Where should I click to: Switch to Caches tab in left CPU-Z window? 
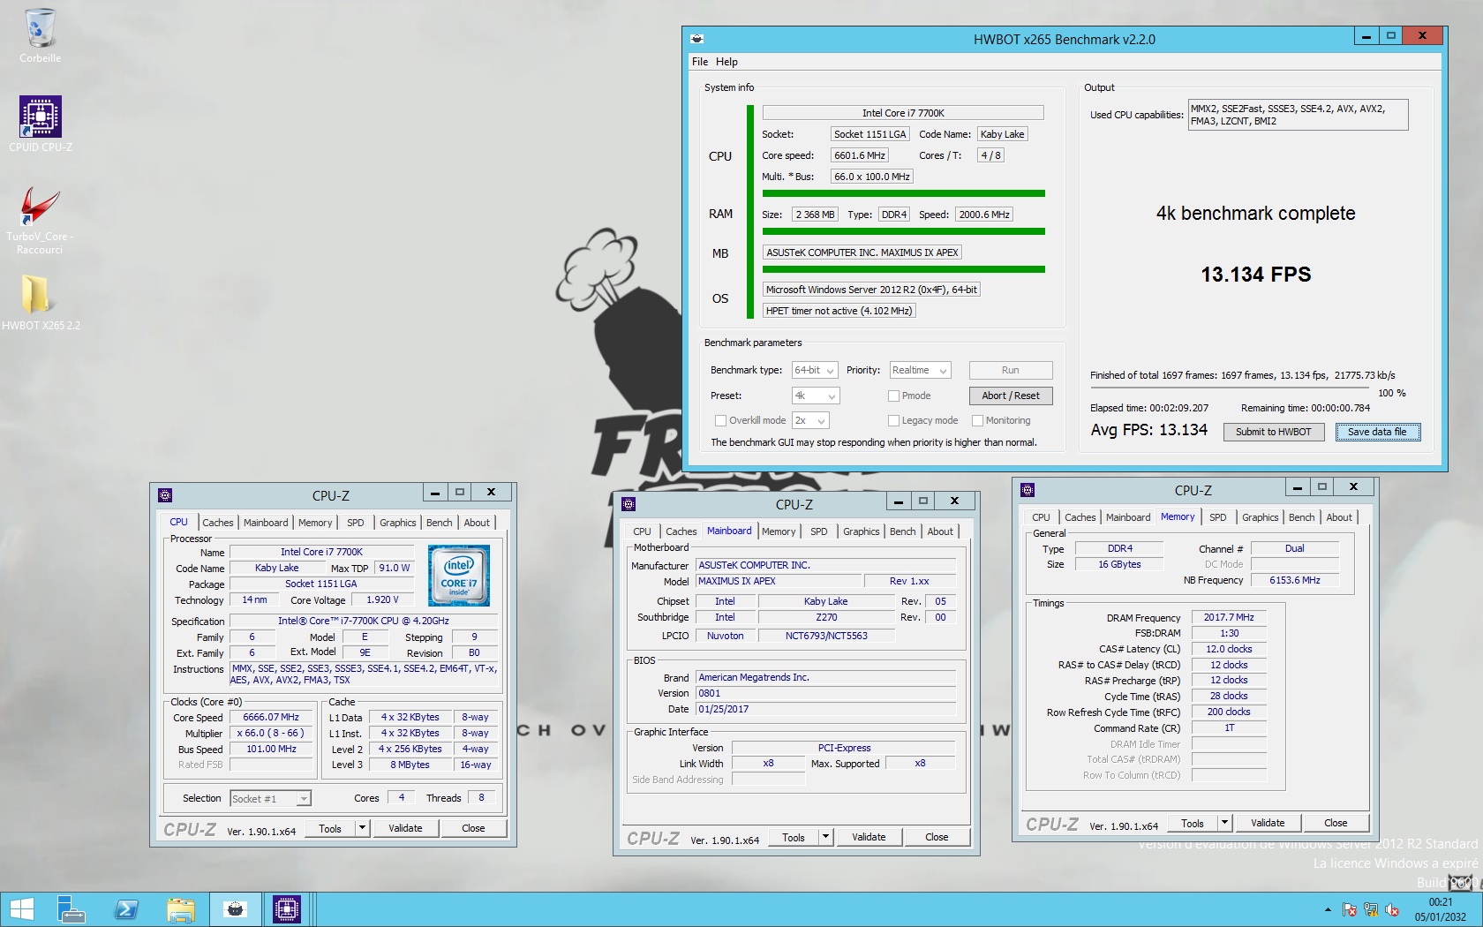(218, 523)
